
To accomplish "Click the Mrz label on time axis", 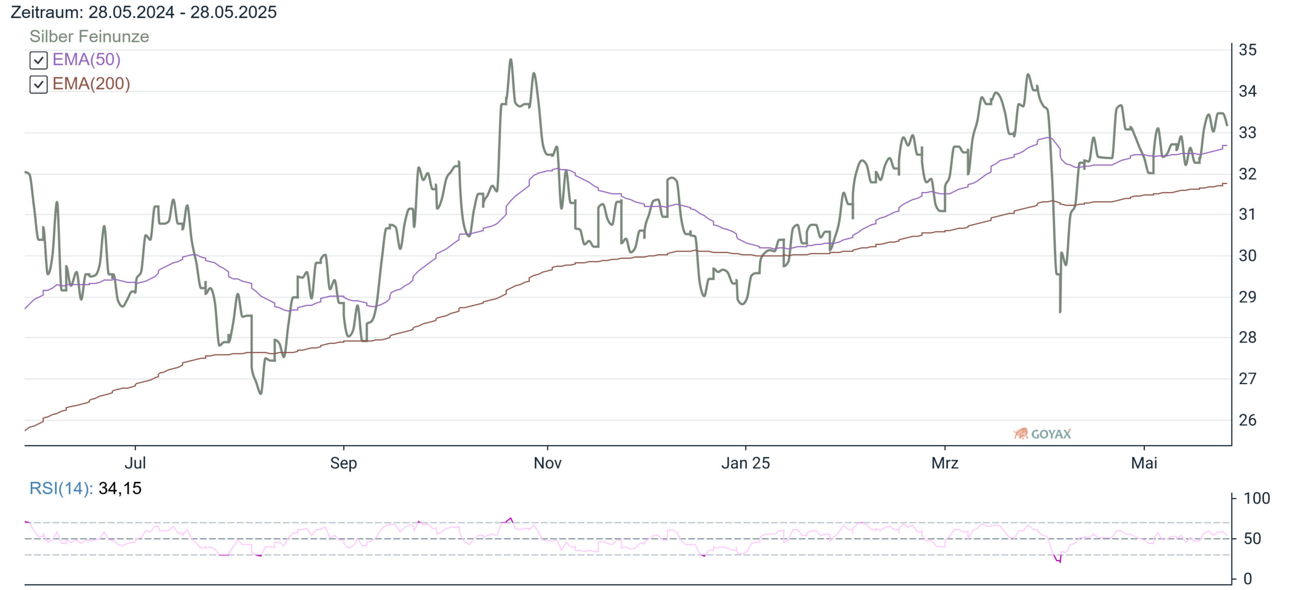I will pyautogui.click(x=945, y=463).
